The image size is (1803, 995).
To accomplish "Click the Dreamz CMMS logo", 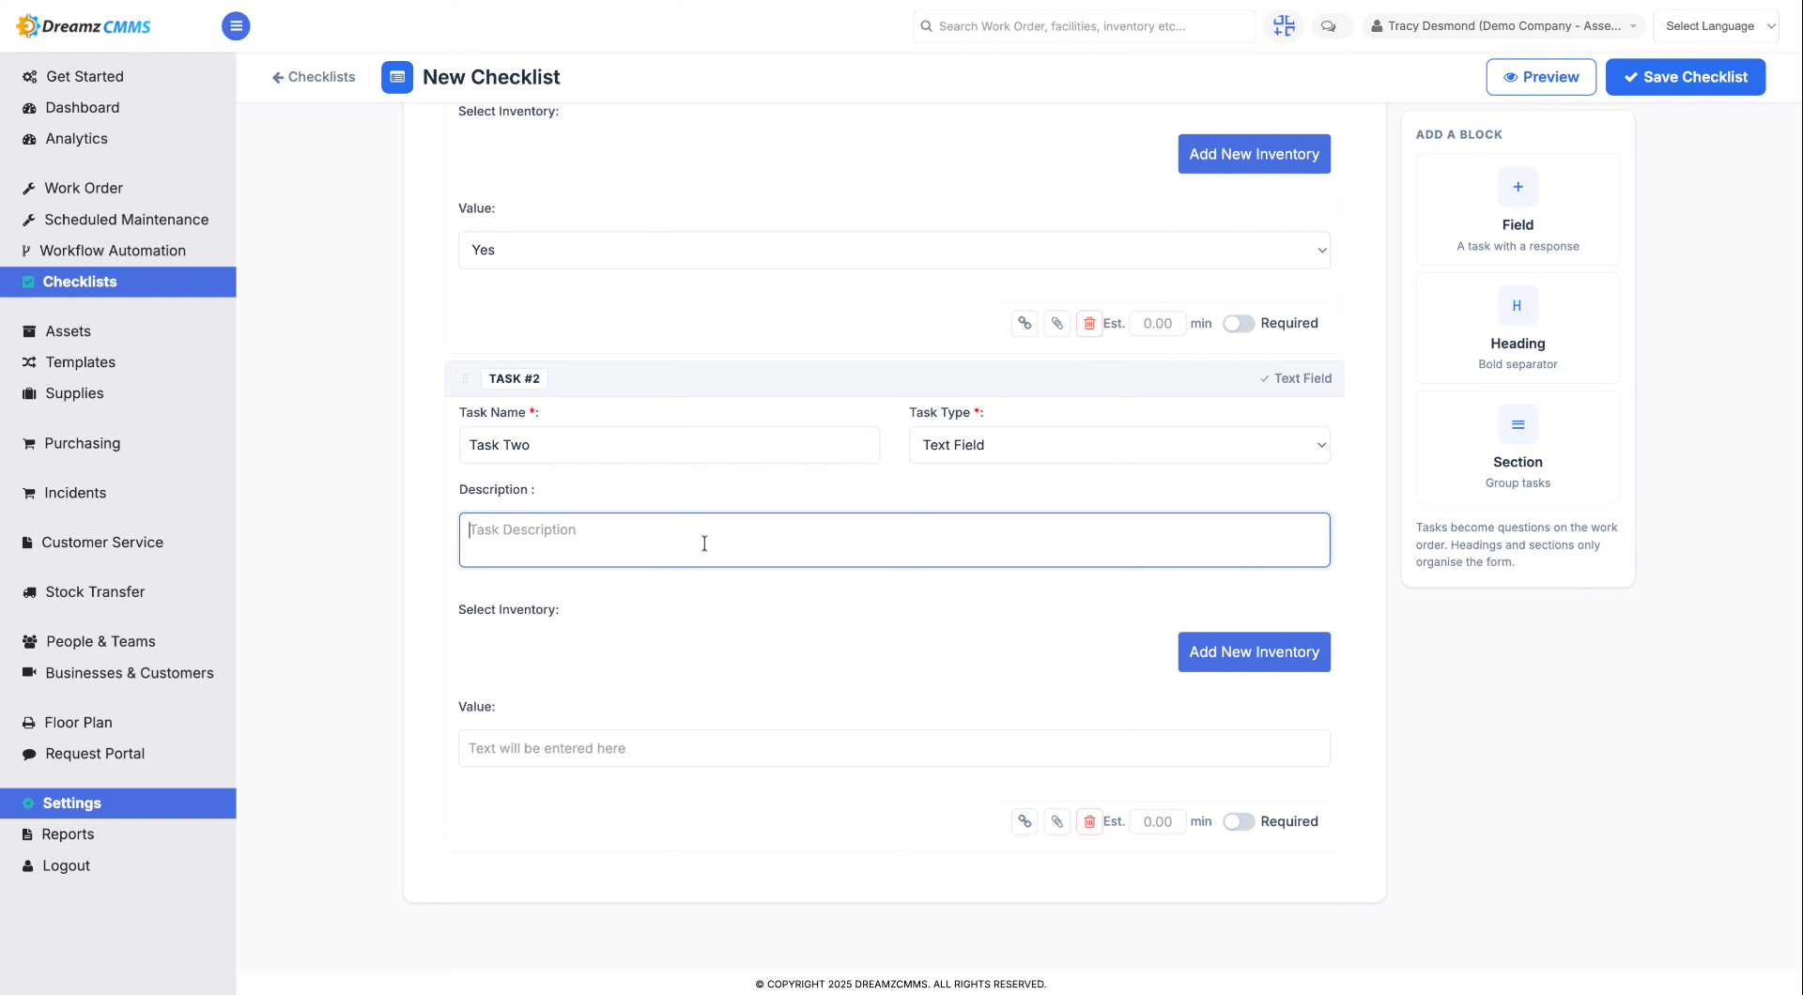I will pyautogui.click(x=84, y=26).
